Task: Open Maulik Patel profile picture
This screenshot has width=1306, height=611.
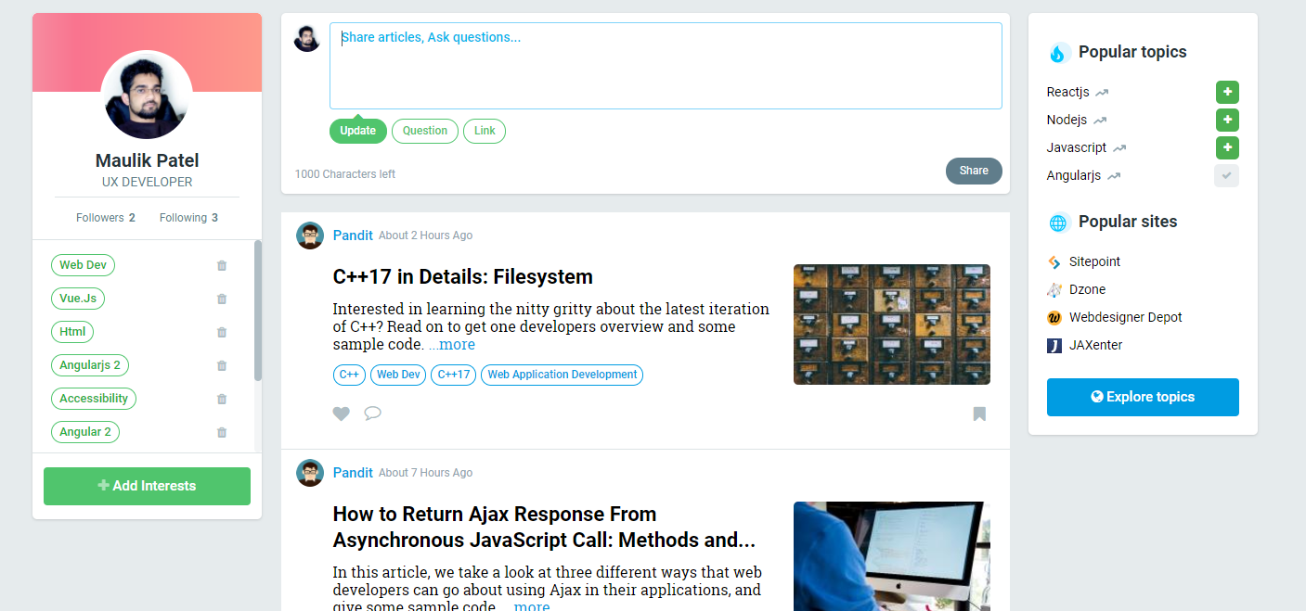Action: [x=147, y=95]
